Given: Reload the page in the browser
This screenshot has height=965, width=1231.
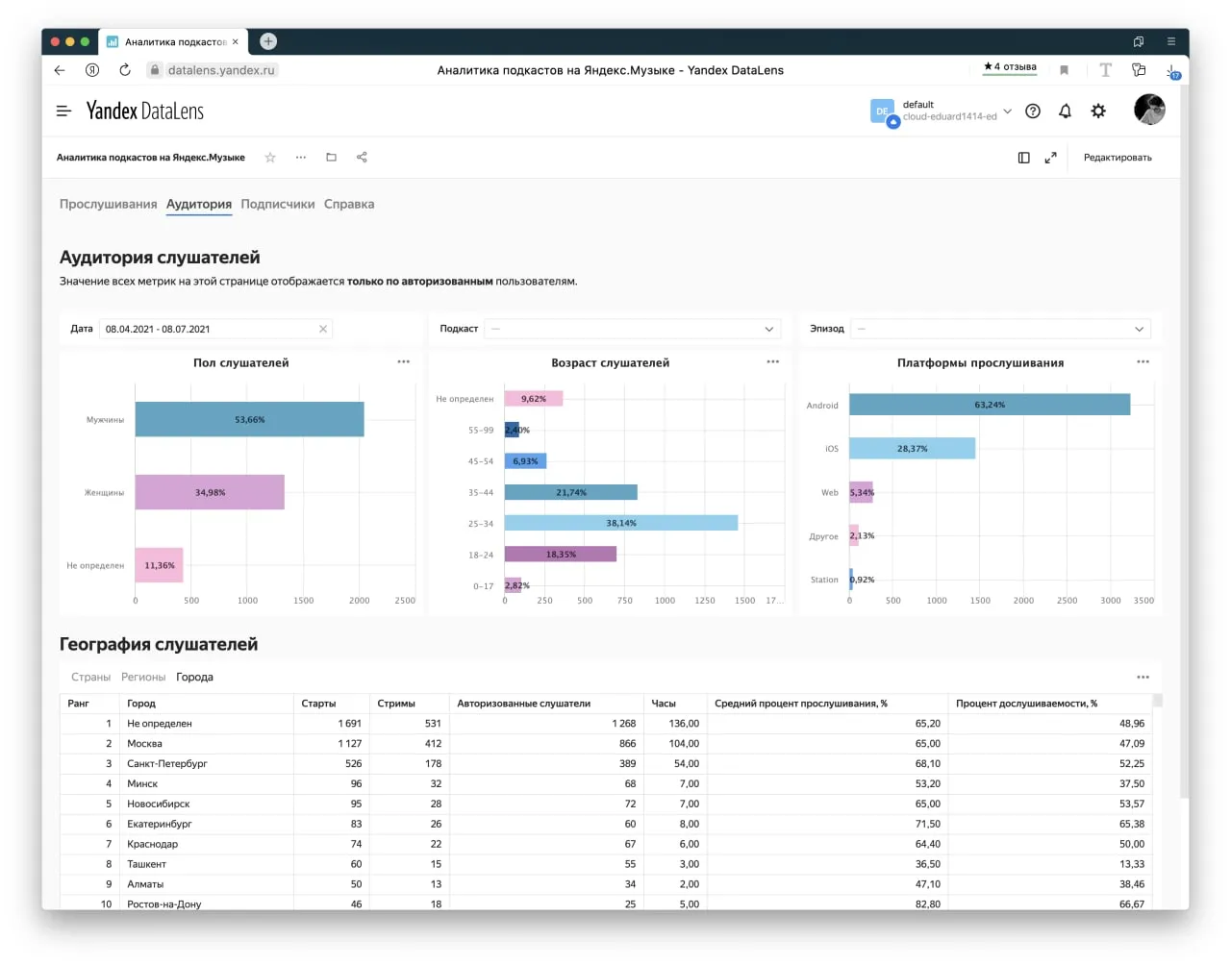Looking at the screenshot, I should click(x=124, y=70).
